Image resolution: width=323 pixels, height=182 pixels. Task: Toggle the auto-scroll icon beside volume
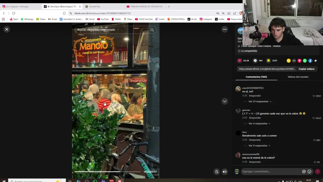point(217,172)
